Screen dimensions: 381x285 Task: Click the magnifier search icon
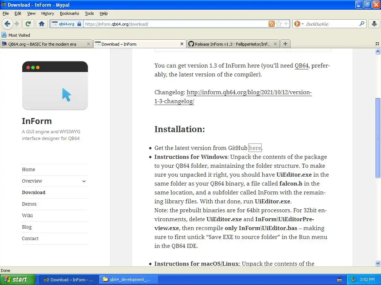click(362, 24)
